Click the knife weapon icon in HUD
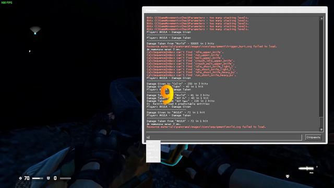 (306, 168)
